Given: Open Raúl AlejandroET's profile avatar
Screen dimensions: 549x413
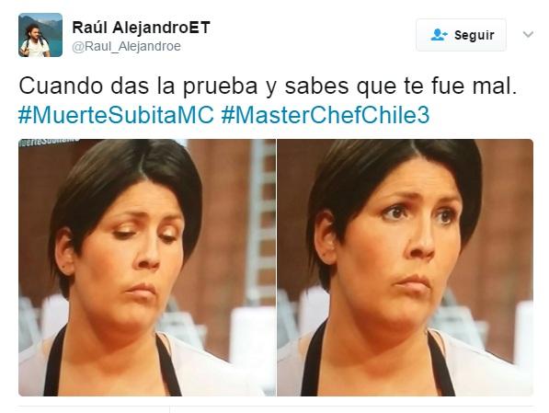Looking at the screenshot, I should (x=40, y=35).
